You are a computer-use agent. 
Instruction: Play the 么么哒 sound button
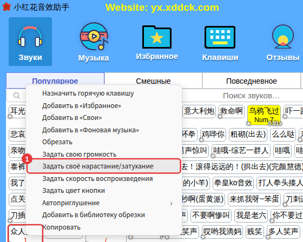point(283,134)
